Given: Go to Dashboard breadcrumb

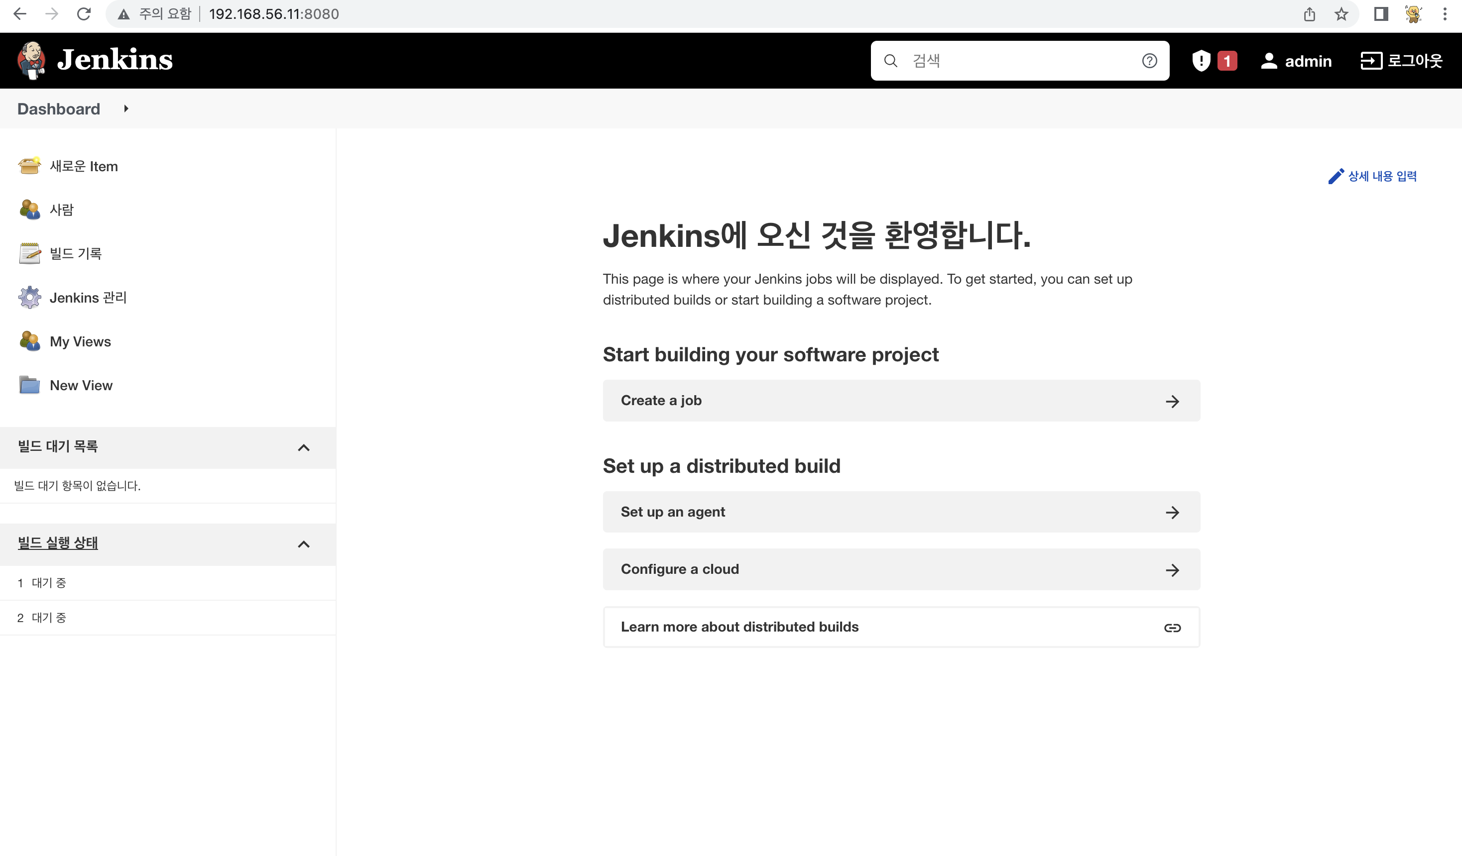Looking at the screenshot, I should click(x=59, y=108).
